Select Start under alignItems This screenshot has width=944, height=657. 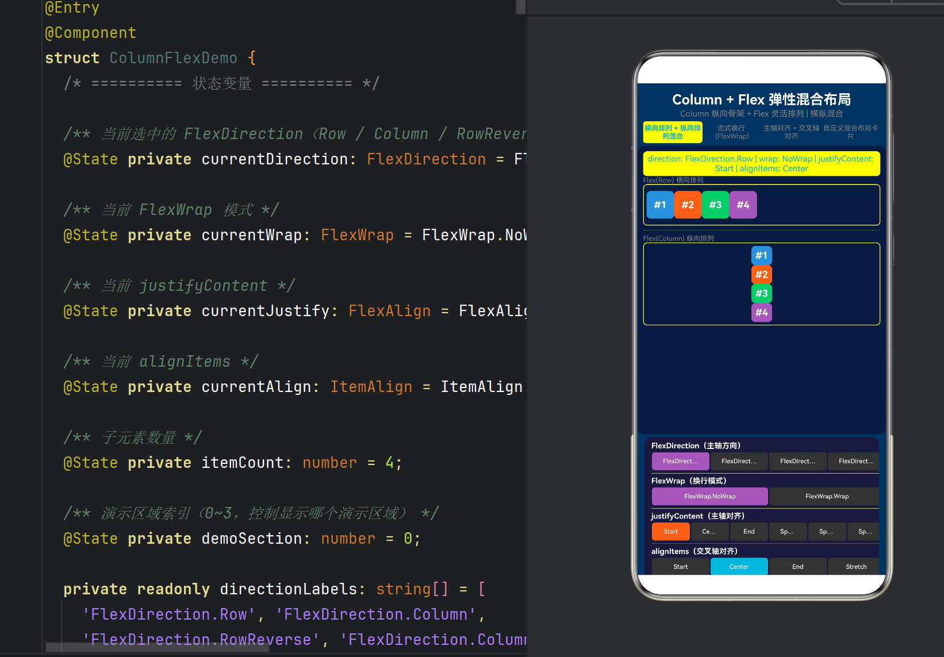pos(680,566)
